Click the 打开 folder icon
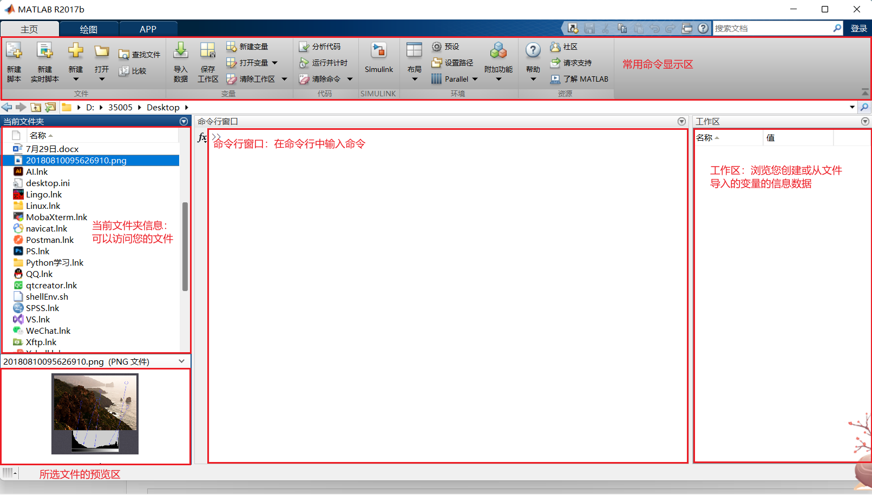The image size is (872, 495). [x=102, y=51]
